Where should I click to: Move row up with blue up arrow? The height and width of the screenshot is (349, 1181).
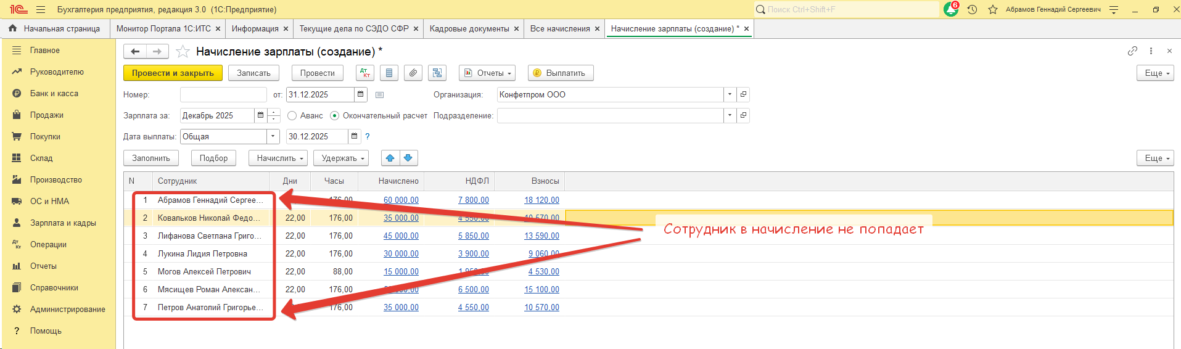click(x=390, y=158)
